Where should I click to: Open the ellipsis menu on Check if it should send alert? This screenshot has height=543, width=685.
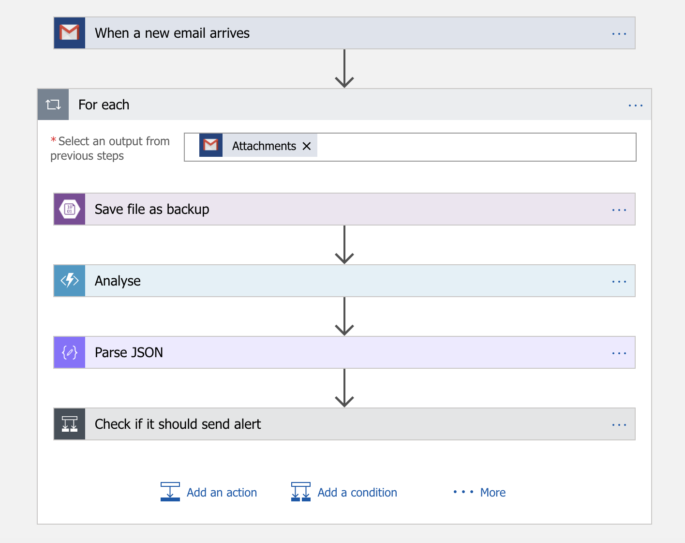[619, 424]
